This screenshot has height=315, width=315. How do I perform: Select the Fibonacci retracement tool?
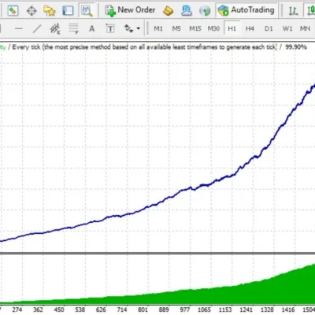click(x=73, y=28)
